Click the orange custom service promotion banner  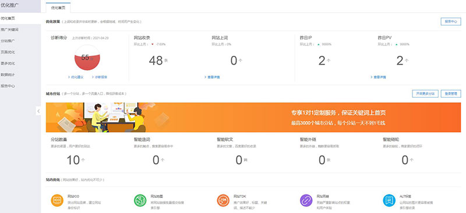(x=253, y=118)
